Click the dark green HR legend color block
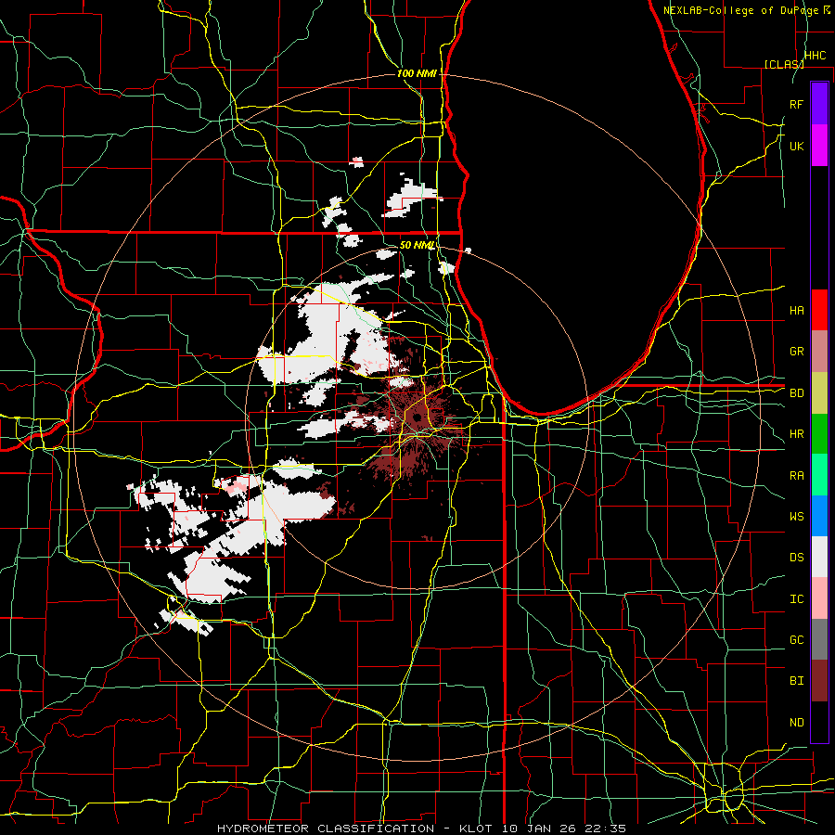 coord(819,434)
